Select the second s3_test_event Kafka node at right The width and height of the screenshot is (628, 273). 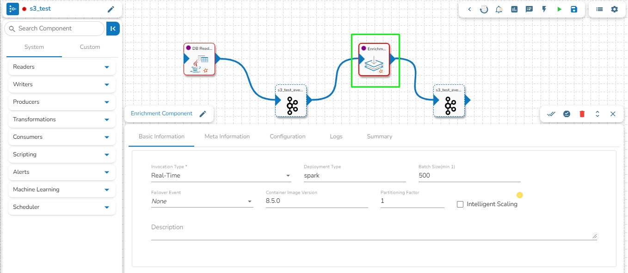[x=449, y=101]
